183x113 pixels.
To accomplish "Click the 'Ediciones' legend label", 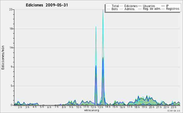I will pos(131,6).
